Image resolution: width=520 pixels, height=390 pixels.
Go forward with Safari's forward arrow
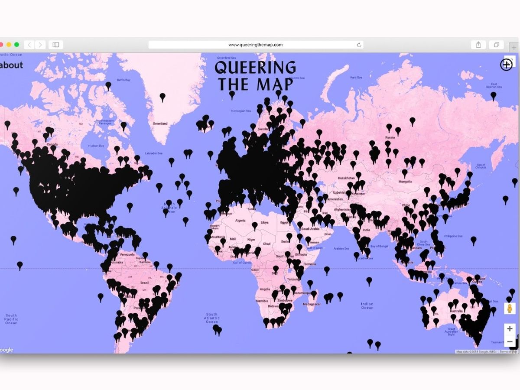(x=40, y=45)
